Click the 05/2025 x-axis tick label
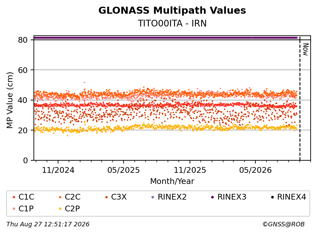The height and width of the screenshot is (234, 317). coord(124,171)
